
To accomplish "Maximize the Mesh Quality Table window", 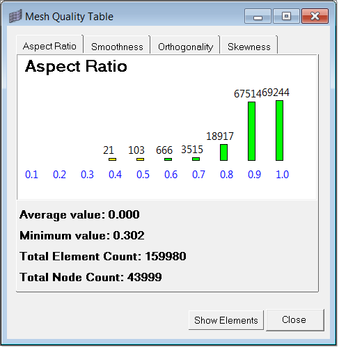I will (286, 16).
